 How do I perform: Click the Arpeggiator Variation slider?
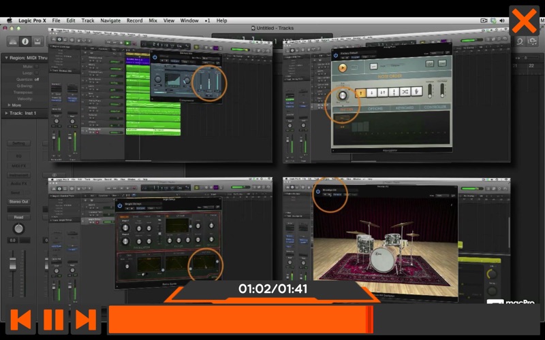(430, 91)
